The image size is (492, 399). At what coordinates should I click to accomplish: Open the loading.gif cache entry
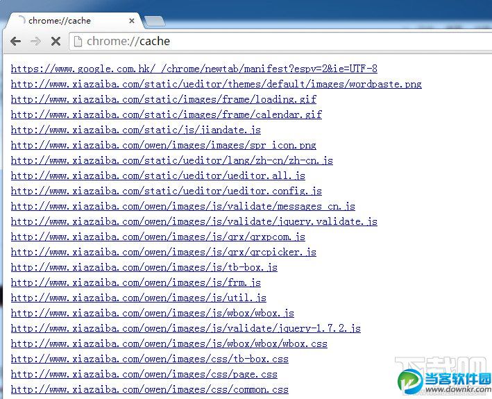click(164, 99)
